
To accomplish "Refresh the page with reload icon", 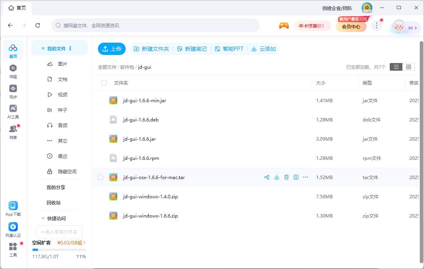I will pyautogui.click(x=38, y=25).
